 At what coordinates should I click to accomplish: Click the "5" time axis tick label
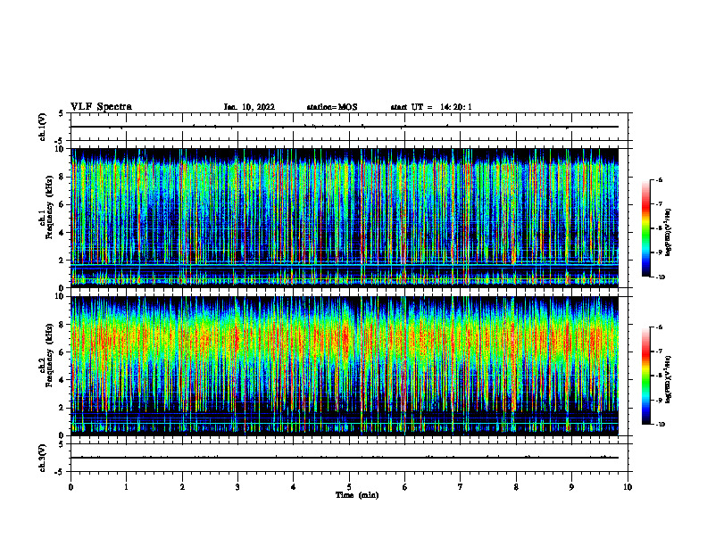pos(349,487)
